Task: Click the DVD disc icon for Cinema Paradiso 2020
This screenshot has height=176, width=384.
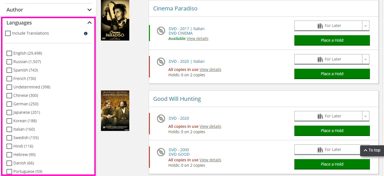Action: pos(161,62)
